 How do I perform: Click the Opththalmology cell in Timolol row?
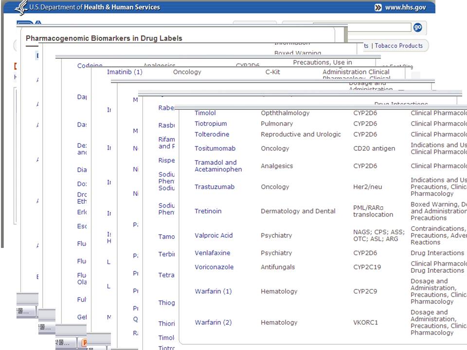[x=285, y=113]
